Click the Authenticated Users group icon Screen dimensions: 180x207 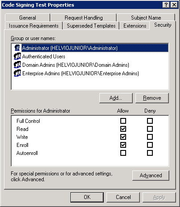(17, 57)
